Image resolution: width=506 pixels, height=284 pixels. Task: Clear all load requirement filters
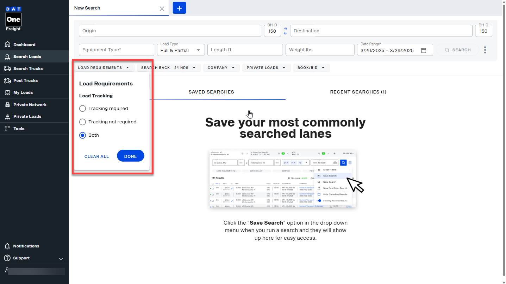coord(96,156)
